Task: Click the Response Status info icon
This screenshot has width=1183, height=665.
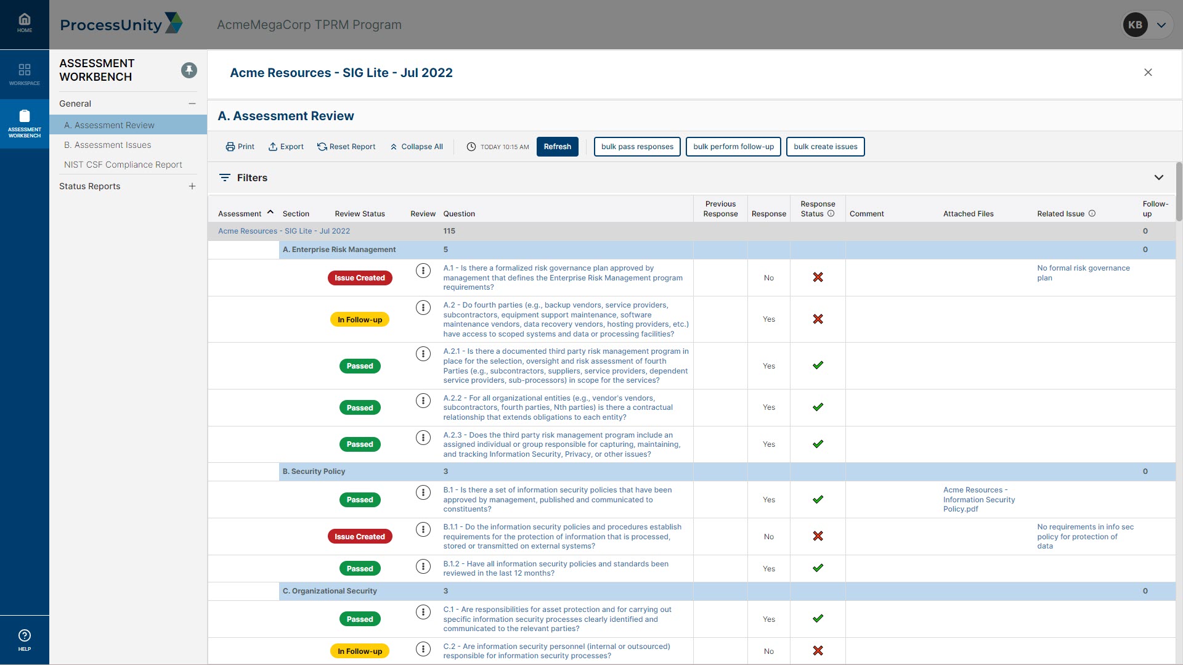Action: pos(831,213)
